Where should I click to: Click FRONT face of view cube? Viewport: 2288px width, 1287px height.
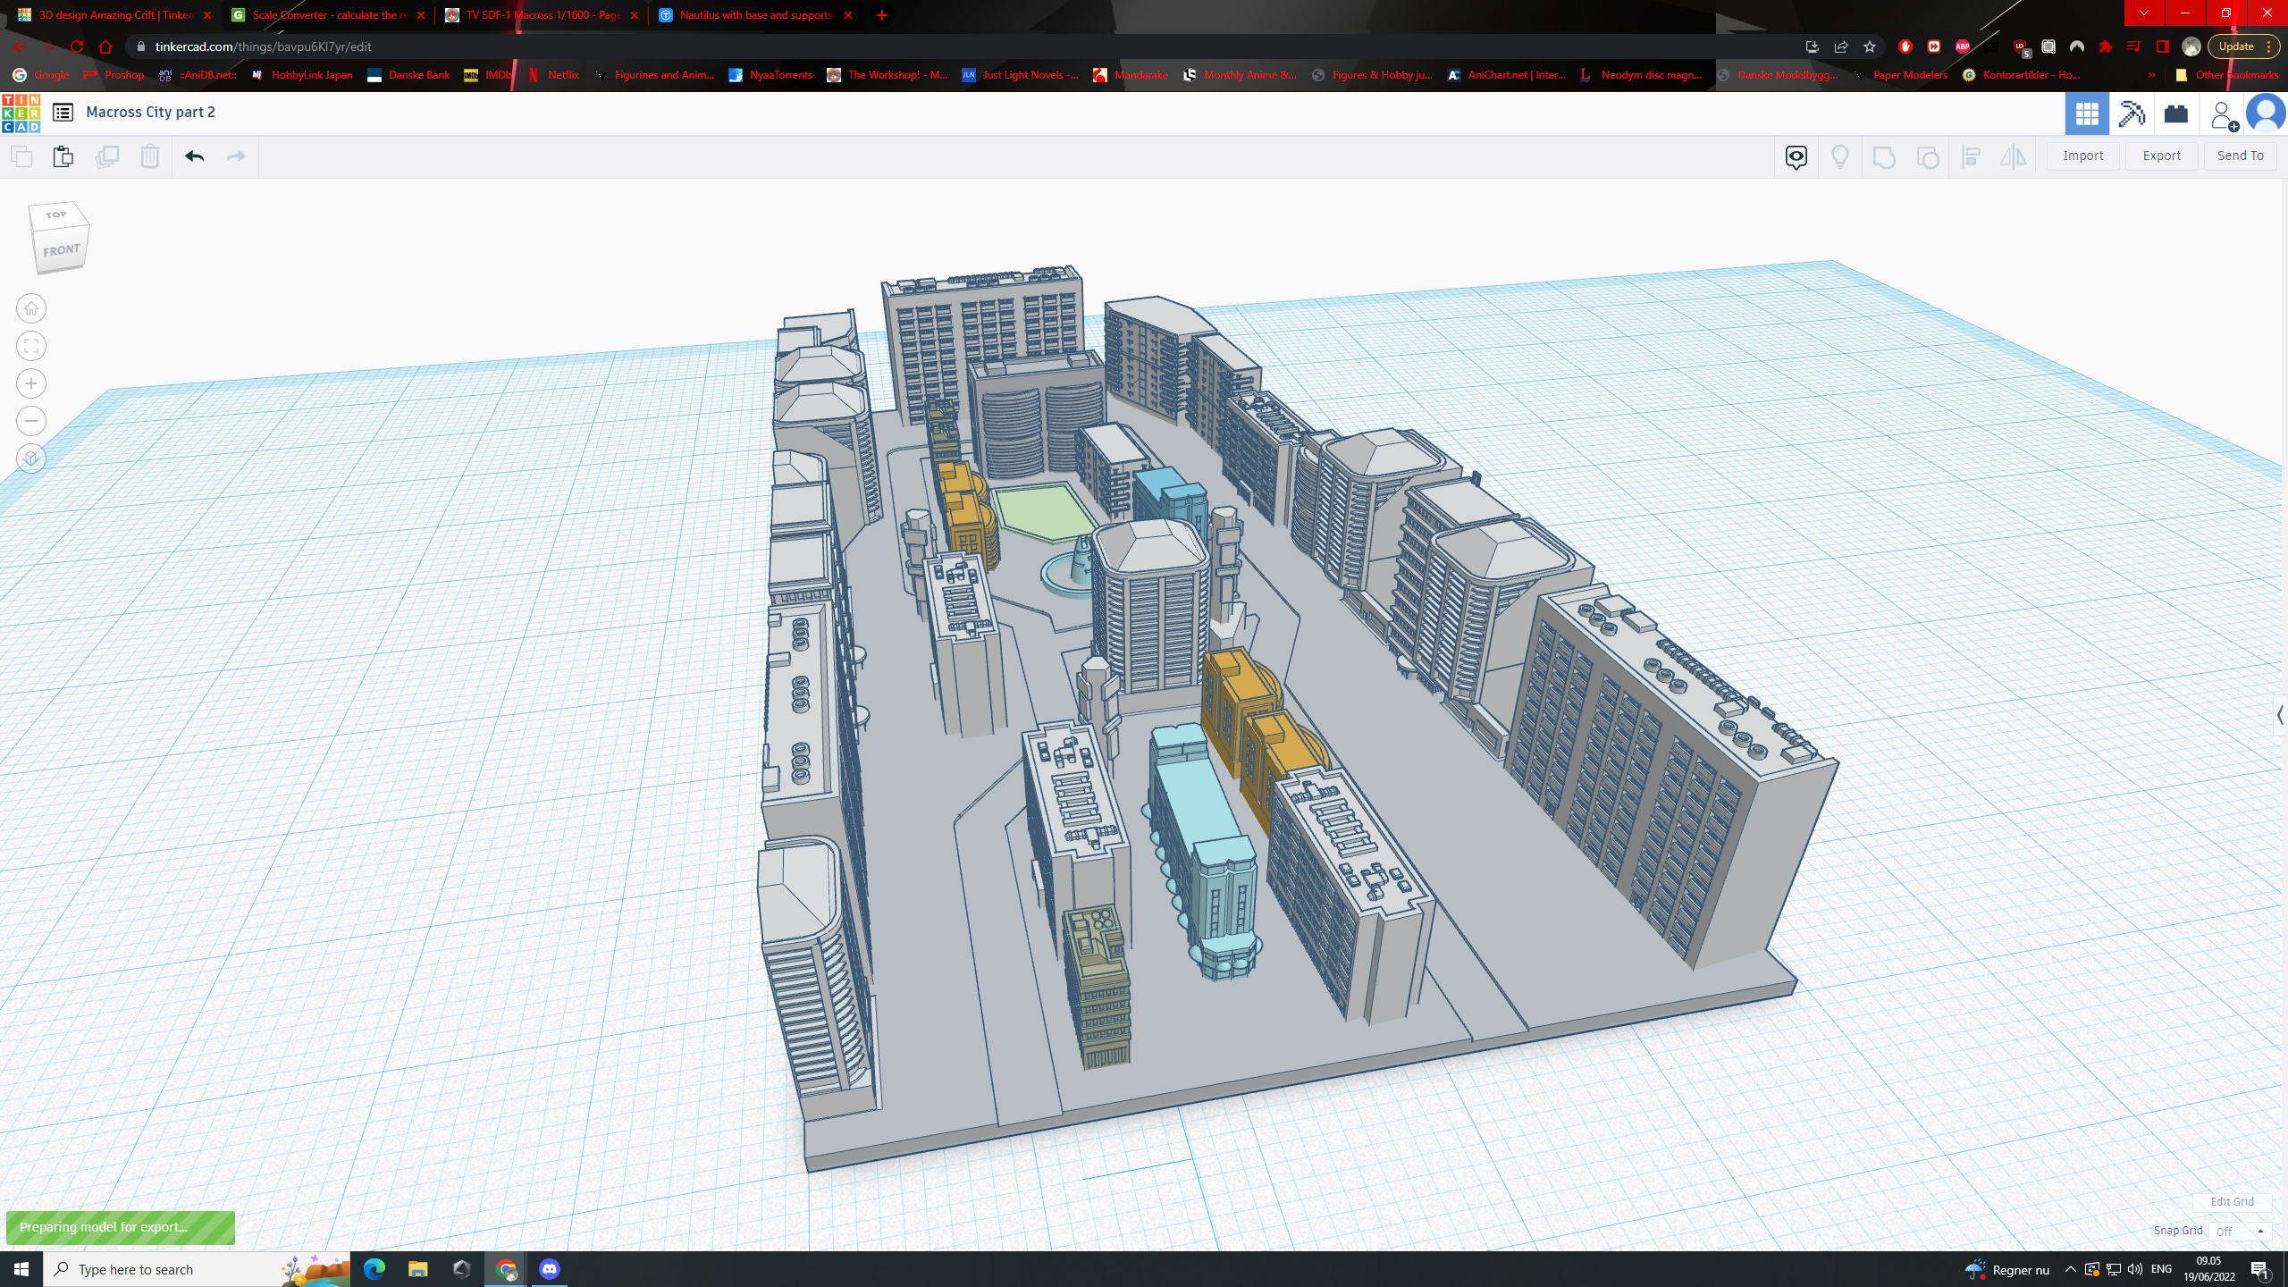point(61,250)
